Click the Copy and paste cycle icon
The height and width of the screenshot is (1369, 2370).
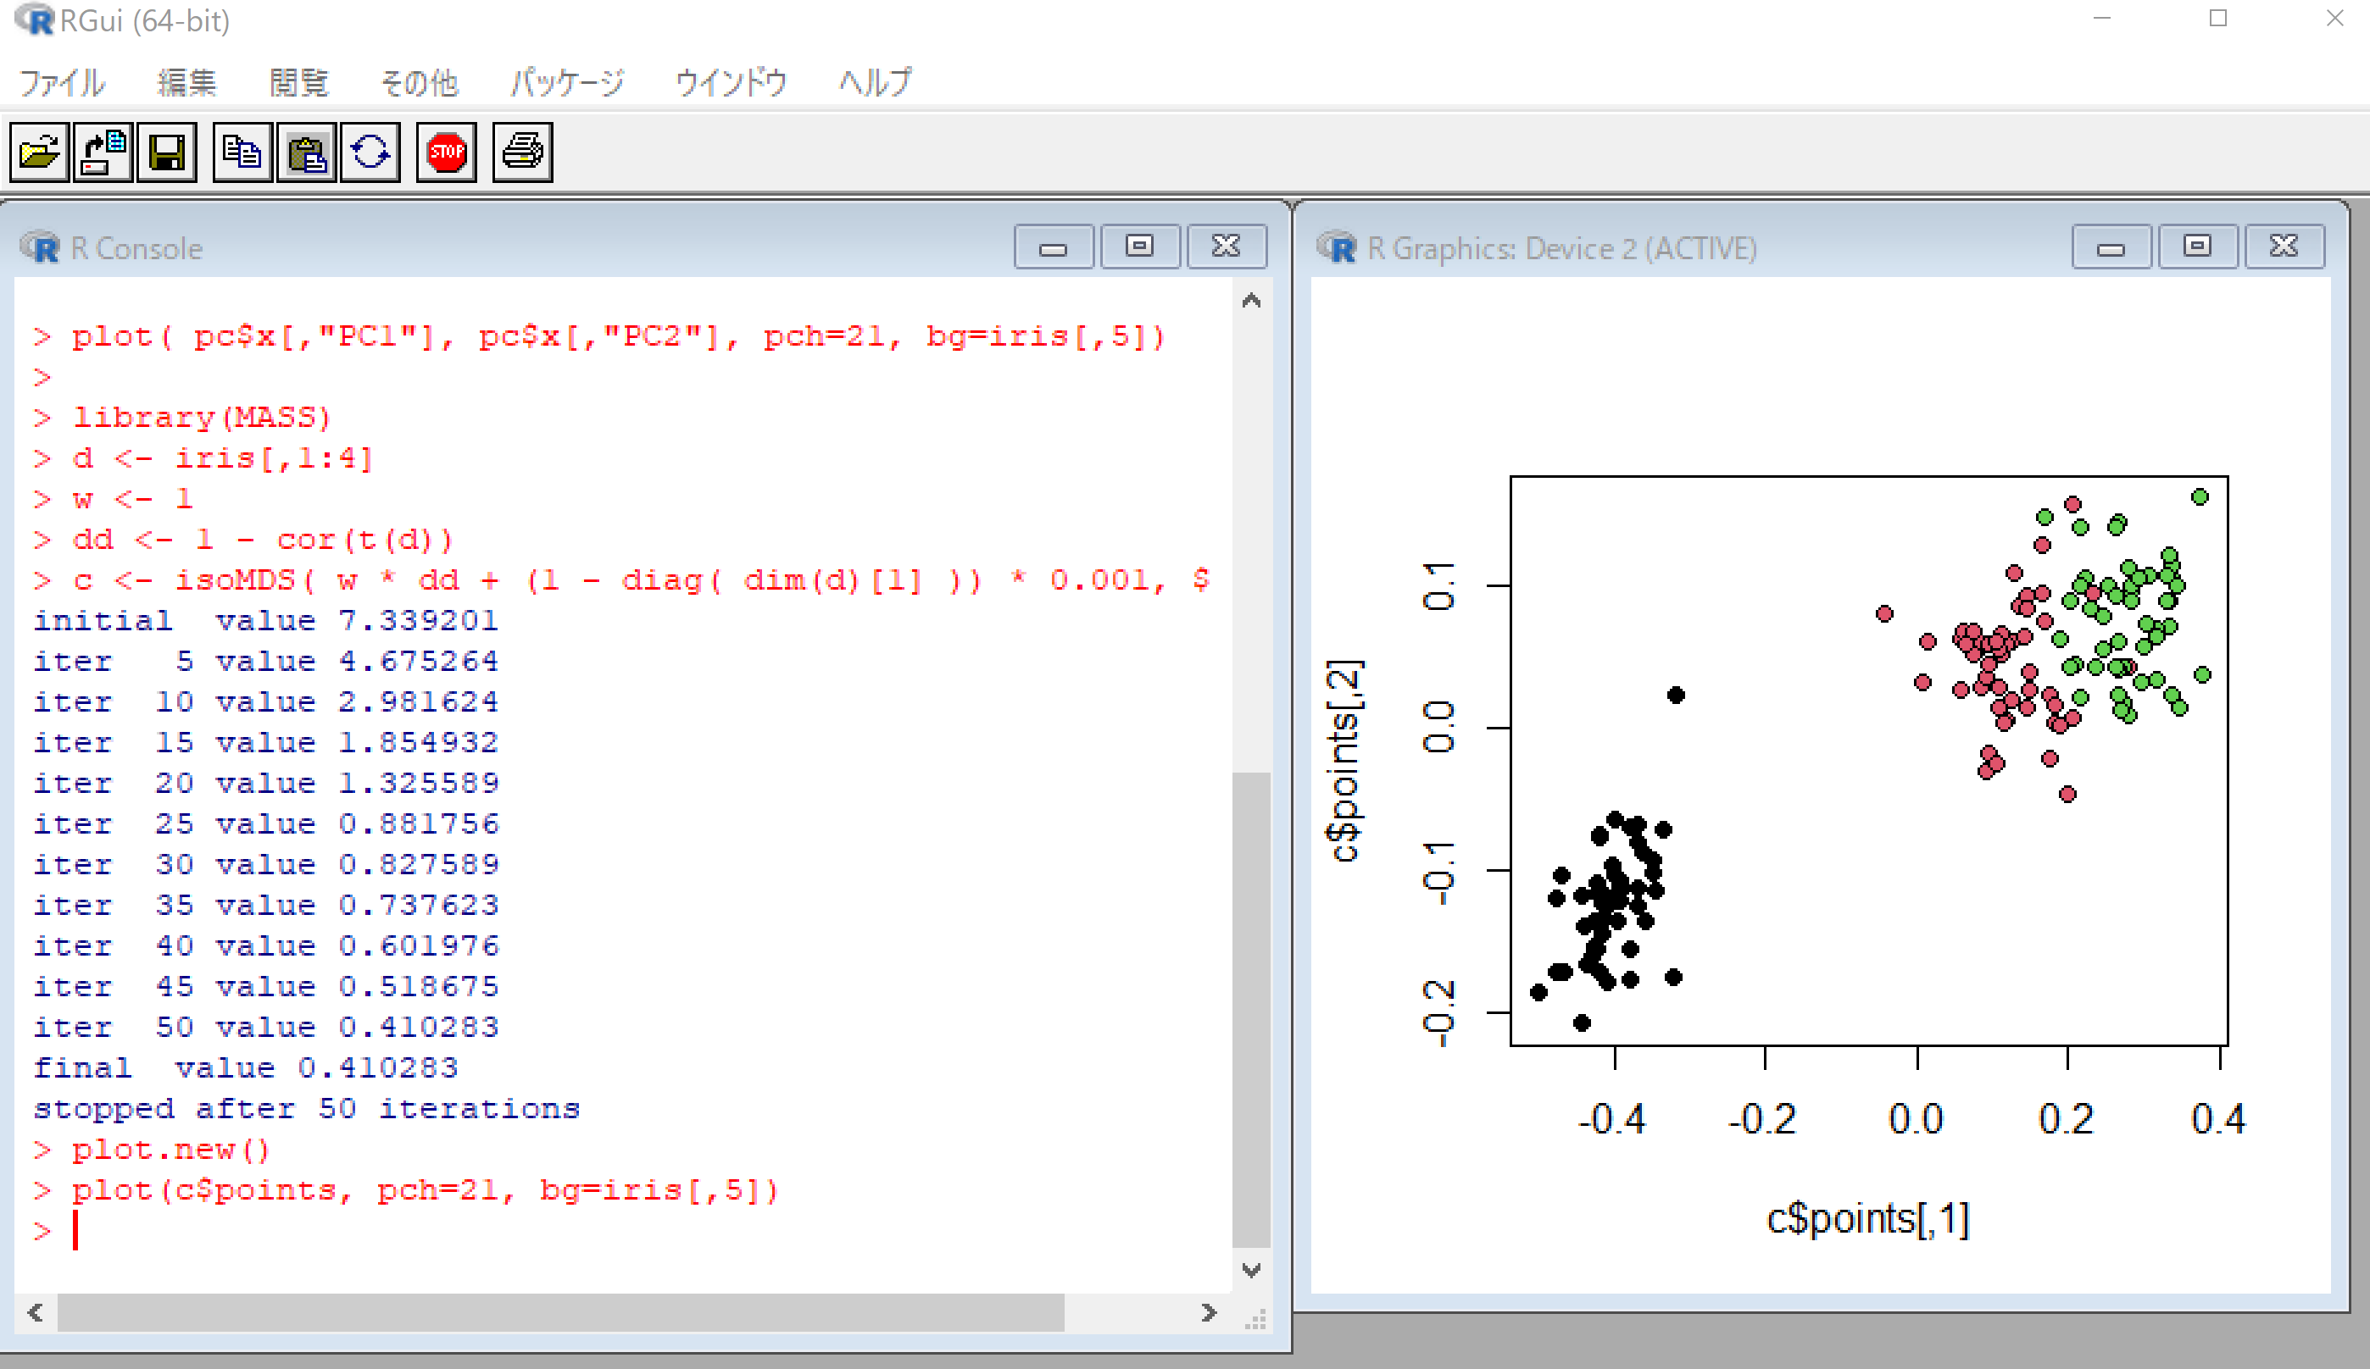click(370, 152)
